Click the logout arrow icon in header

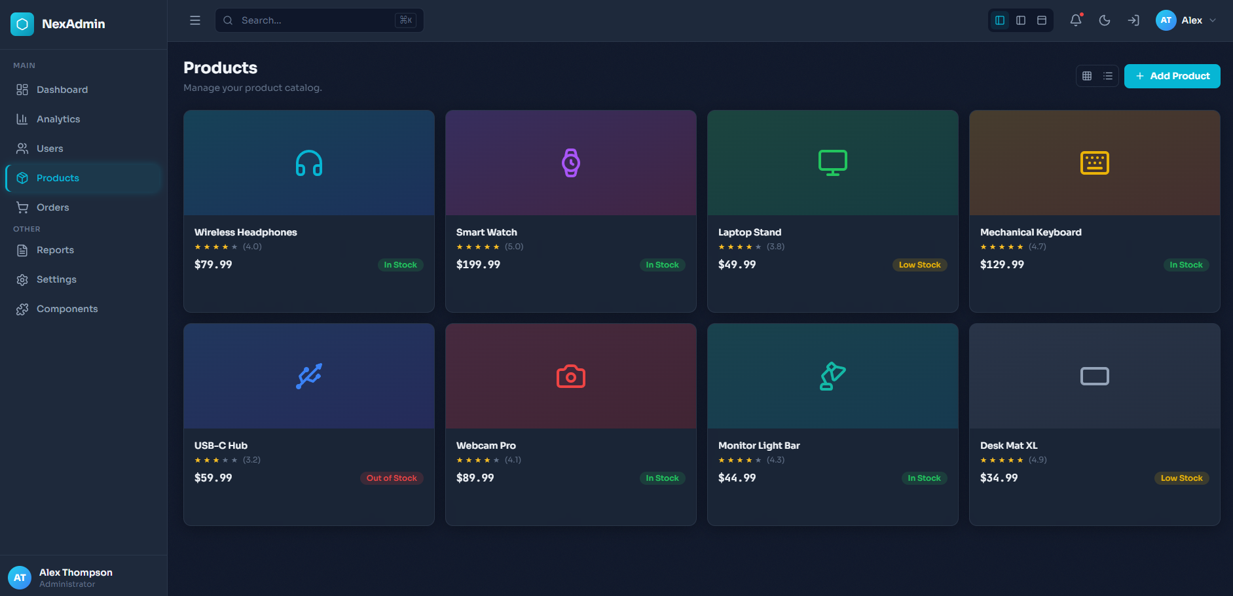[x=1133, y=20]
